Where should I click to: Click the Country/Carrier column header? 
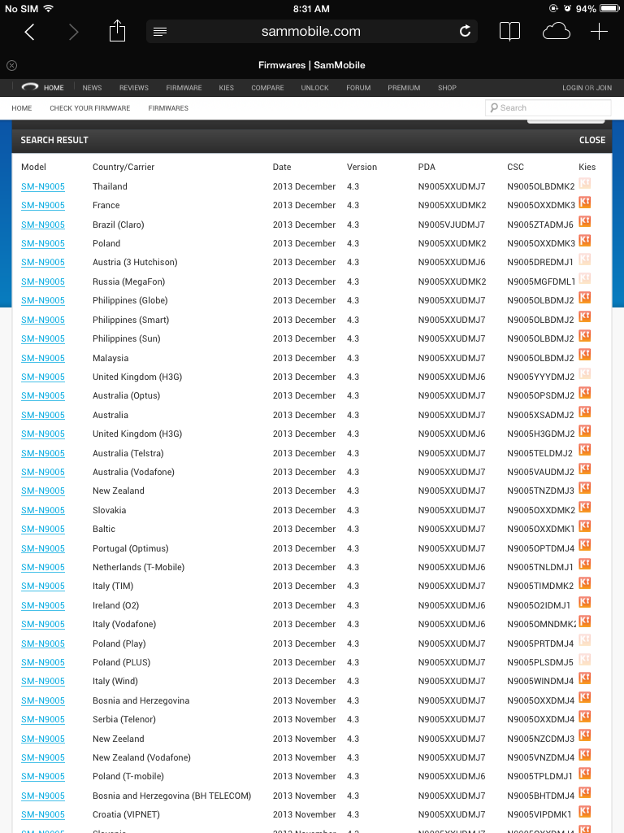pos(123,167)
